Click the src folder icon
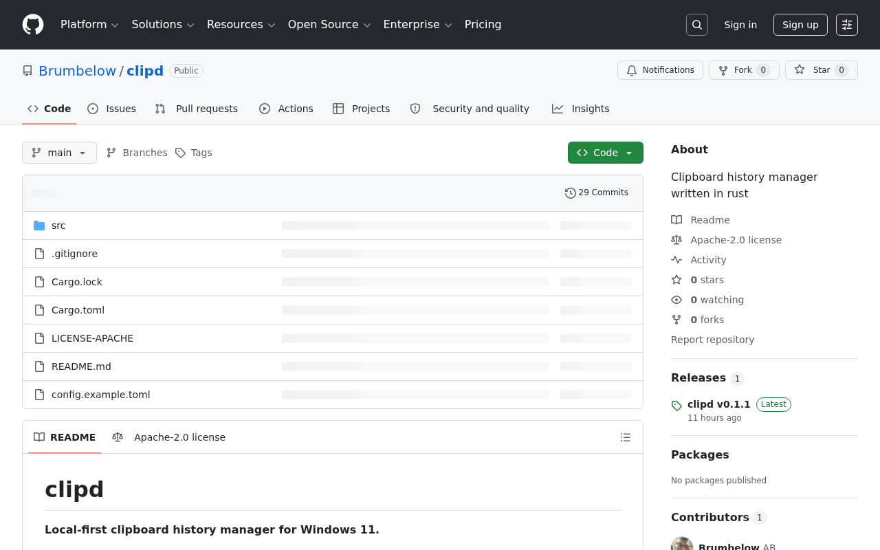The width and height of the screenshot is (880, 550). [x=39, y=225]
